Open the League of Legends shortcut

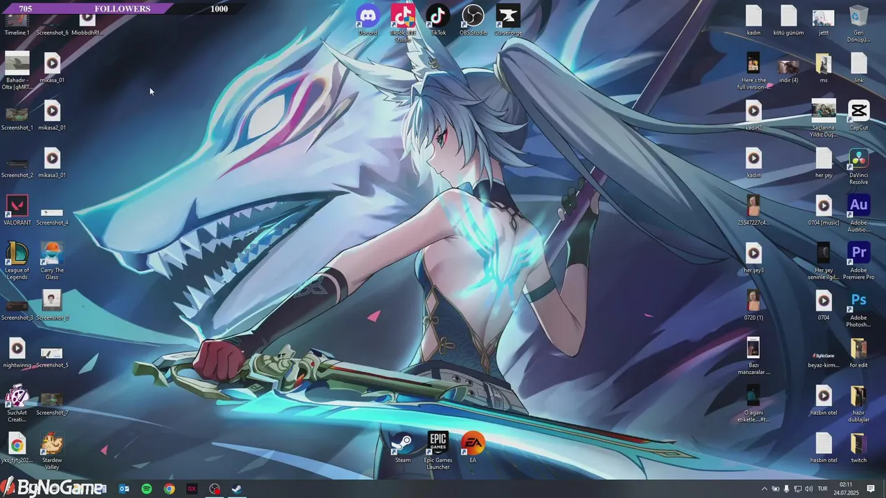click(x=17, y=261)
